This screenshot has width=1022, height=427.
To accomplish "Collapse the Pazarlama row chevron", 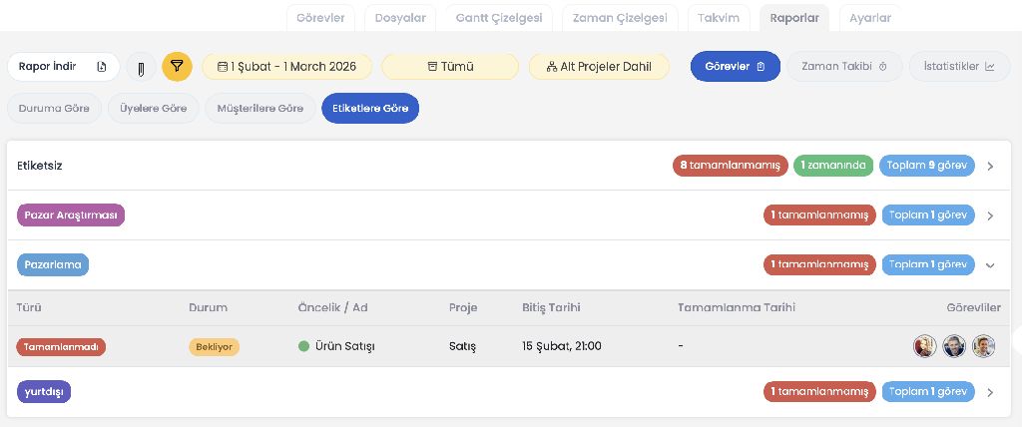I will tap(990, 265).
